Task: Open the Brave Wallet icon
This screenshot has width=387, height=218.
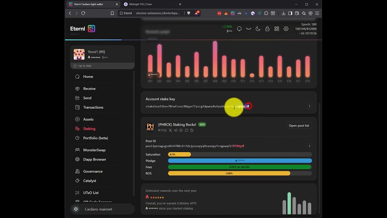Action: (297, 13)
